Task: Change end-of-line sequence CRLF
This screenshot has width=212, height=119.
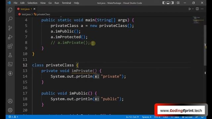Action: (x=165, y=117)
